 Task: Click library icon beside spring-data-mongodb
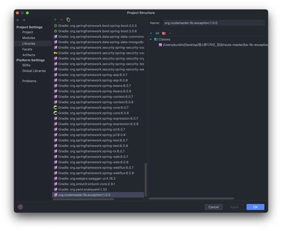coord(55,42)
